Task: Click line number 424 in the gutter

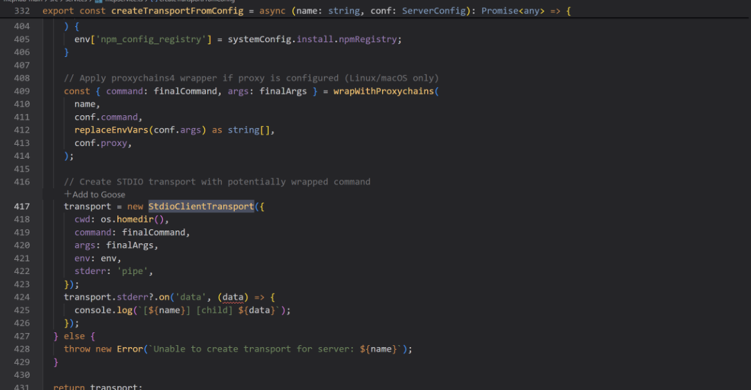Action: point(22,297)
